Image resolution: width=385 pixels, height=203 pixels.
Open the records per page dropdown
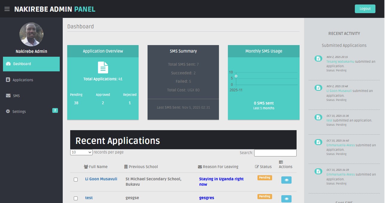pyautogui.click(x=82, y=152)
